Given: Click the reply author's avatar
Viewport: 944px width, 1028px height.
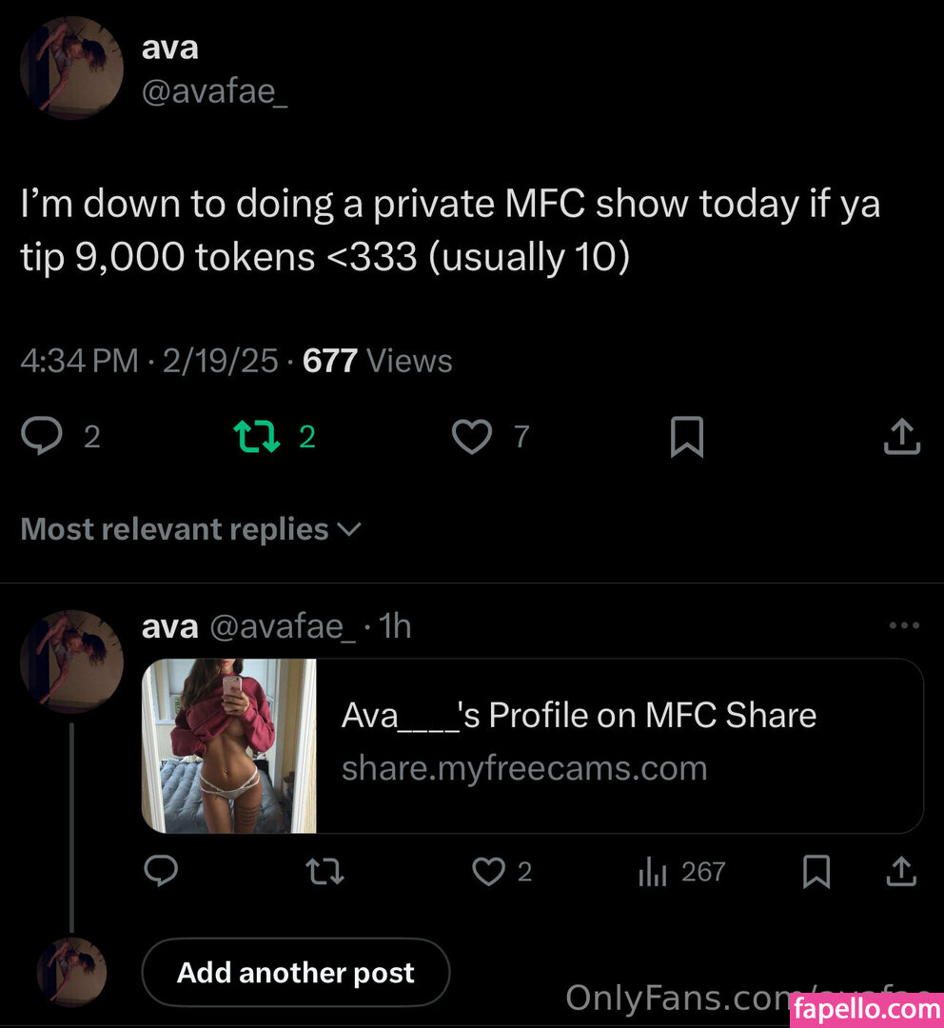Looking at the screenshot, I should pyautogui.click(x=71, y=662).
